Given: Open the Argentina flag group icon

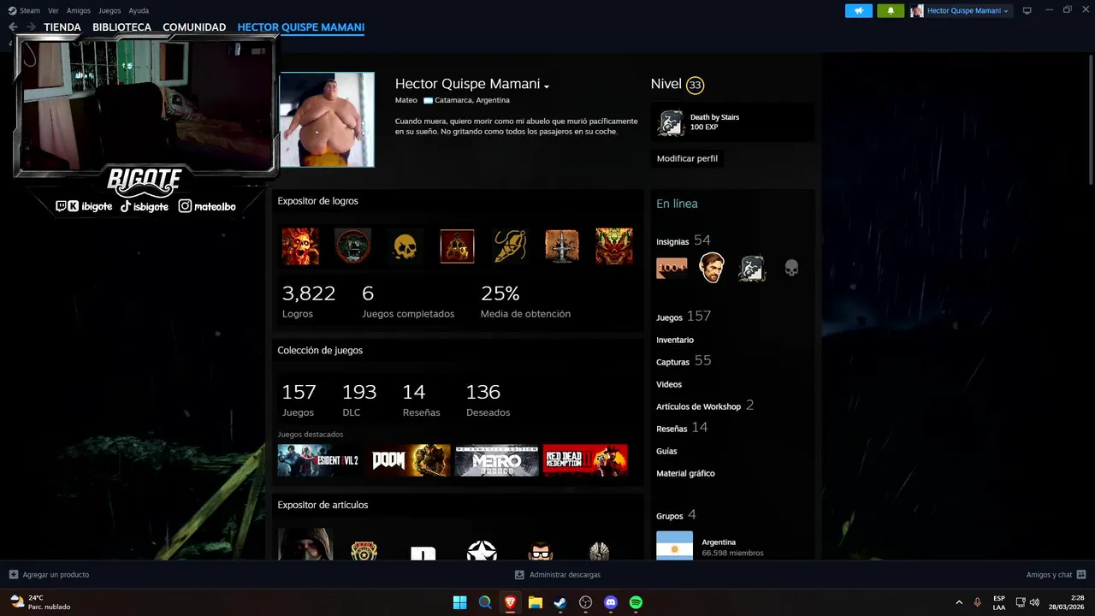Looking at the screenshot, I should (674, 546).
